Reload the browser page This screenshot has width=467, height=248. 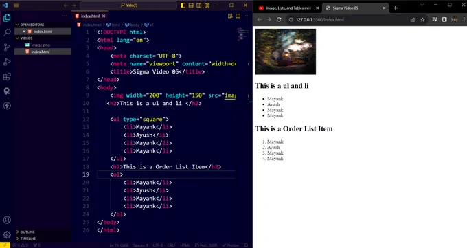coord(279,20)
